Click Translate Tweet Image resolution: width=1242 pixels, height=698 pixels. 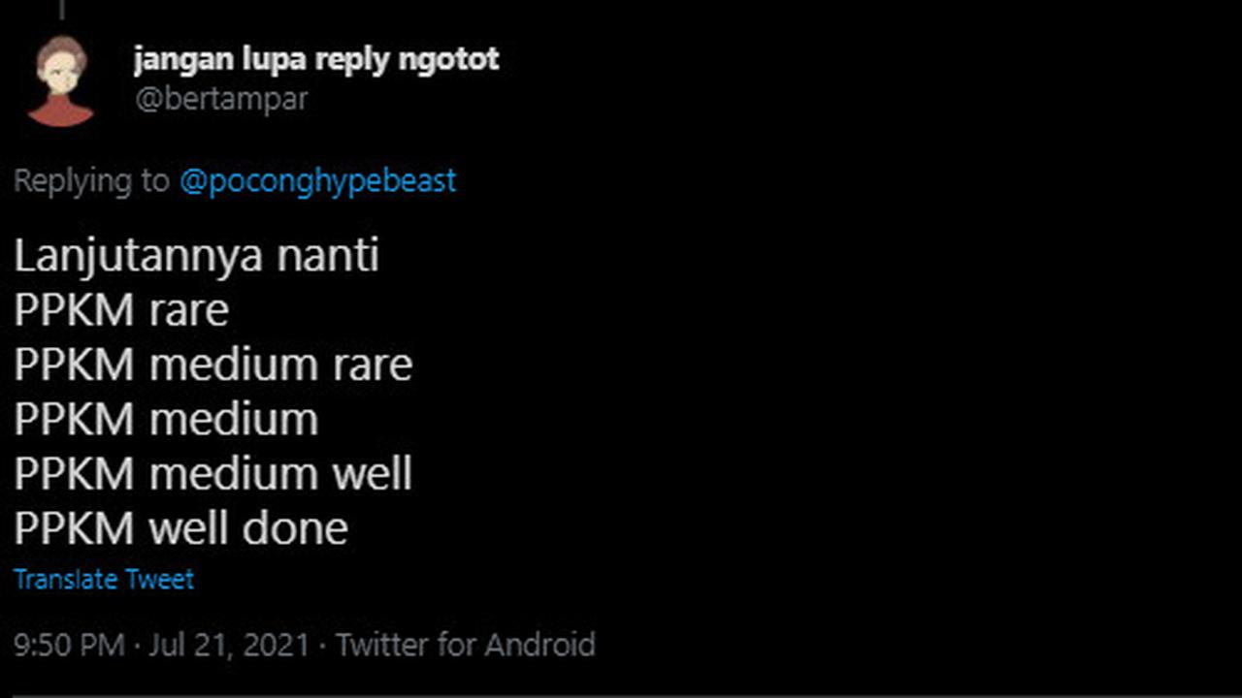(x=104, y=580)
